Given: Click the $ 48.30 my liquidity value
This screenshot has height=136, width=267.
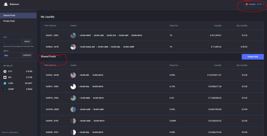Looking at the screenshot, I should click(x=244, y=47).
